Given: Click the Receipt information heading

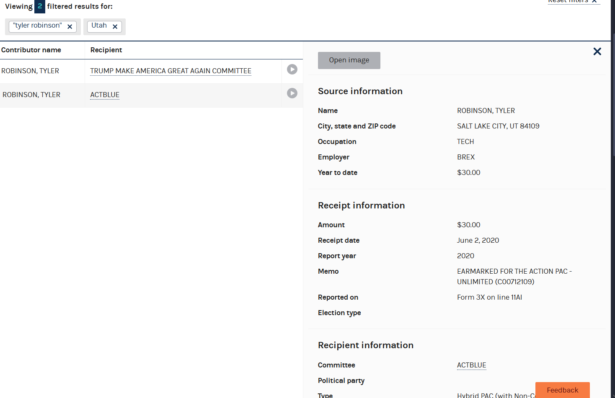Looking at the screenshot, I should [x=361, y=205].
